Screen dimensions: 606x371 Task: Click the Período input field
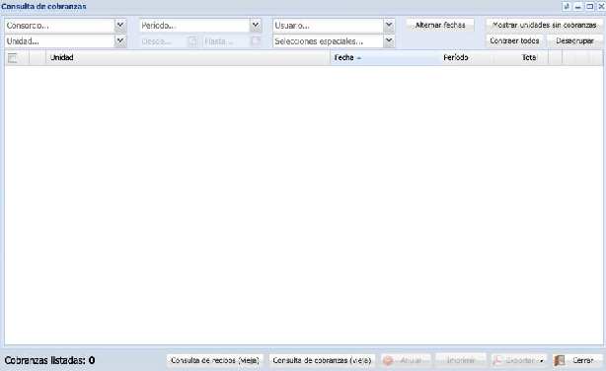(194, 26)
